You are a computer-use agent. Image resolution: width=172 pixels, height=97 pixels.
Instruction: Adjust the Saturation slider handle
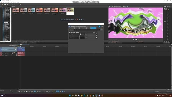click(79, 36)
